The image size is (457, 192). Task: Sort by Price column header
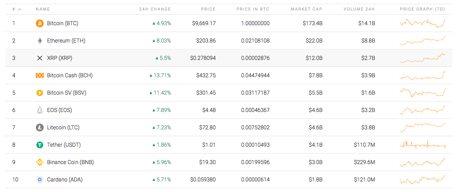point(208,9)
